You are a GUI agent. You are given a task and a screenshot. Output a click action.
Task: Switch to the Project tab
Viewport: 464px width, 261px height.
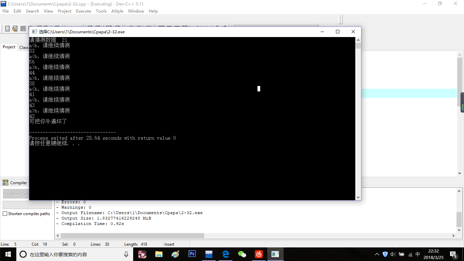click(x=9, y=47)
